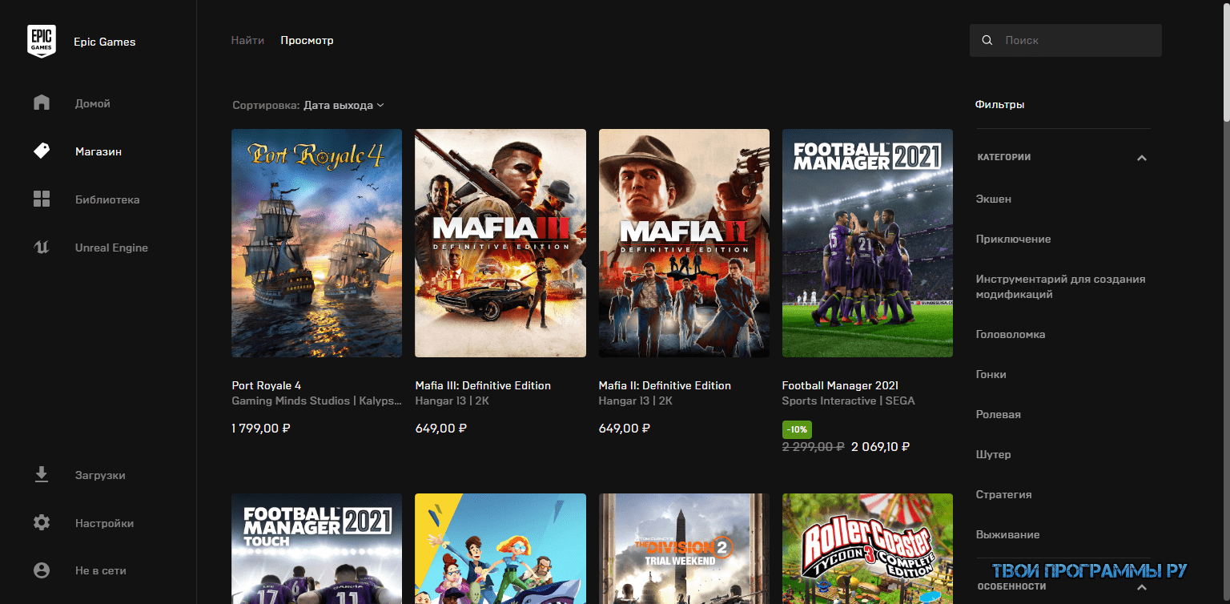The height and width of the screenshot is (604, 1230).
Task: Open the Epic Games logo menu
Action: (42, 41)
